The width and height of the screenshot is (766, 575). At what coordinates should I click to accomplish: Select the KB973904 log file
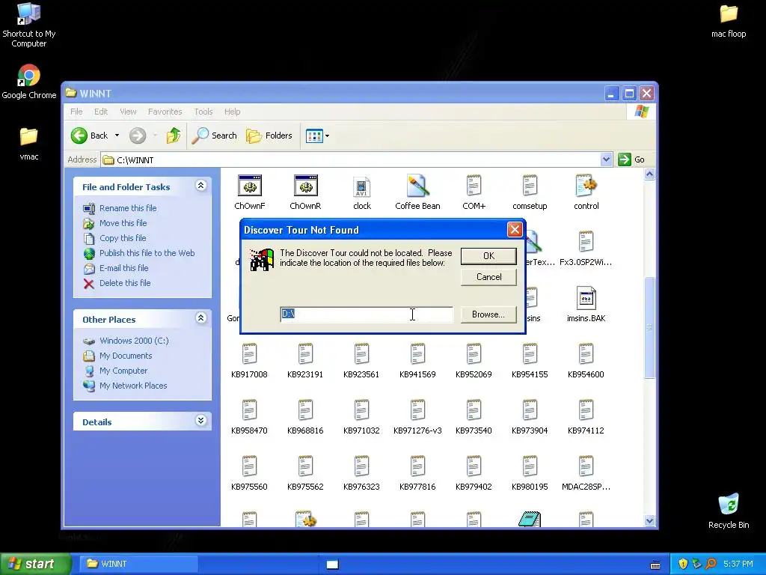pyautogui.click(x=530, y=411)
